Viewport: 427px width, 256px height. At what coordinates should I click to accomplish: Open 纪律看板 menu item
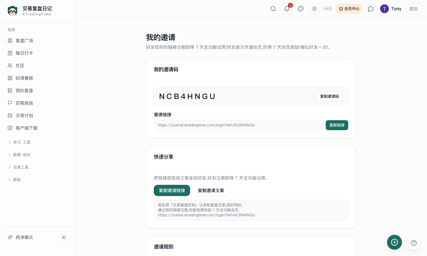pyautogui.click(x=37, y=78)
